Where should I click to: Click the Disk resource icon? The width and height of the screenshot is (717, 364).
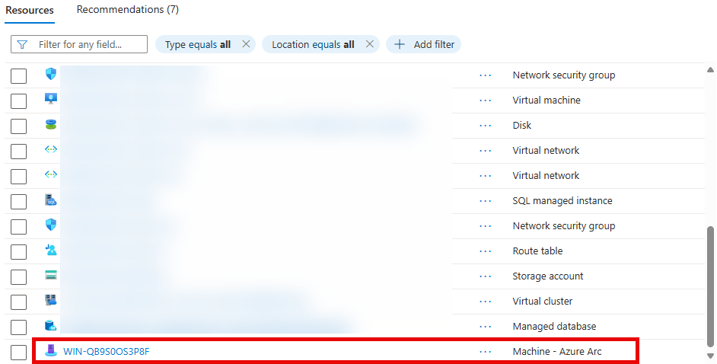[51, 125]
